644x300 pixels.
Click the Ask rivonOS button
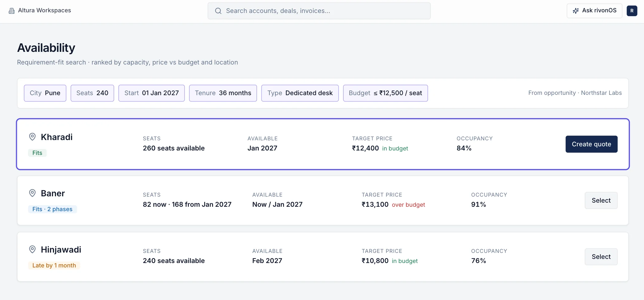click(594, 11)
